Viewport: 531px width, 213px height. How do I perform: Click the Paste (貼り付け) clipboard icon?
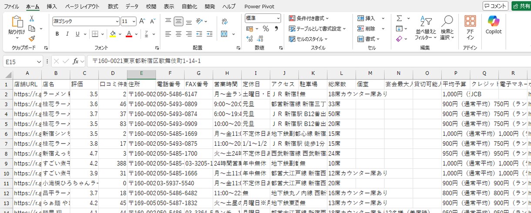(17, 22)
